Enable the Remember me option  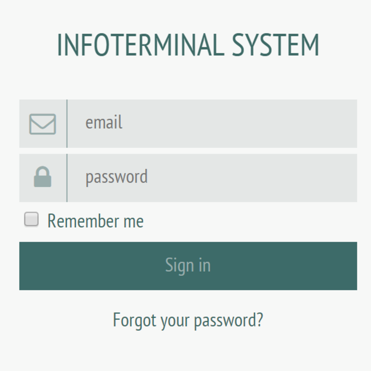(31, 219)
